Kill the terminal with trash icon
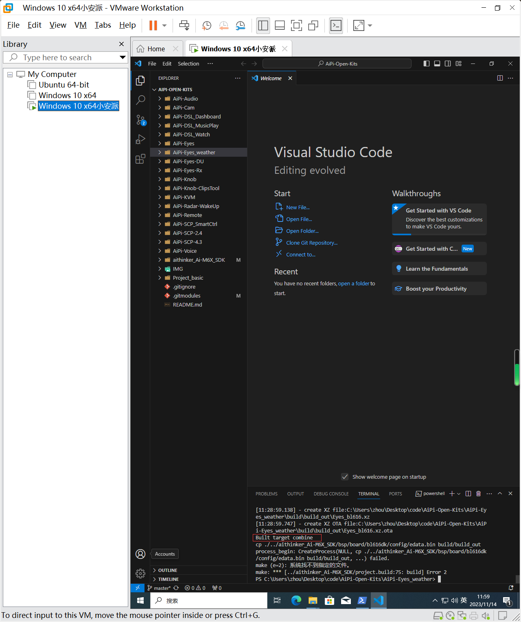This screenshot has width=521, height=622. pos(478,493)
